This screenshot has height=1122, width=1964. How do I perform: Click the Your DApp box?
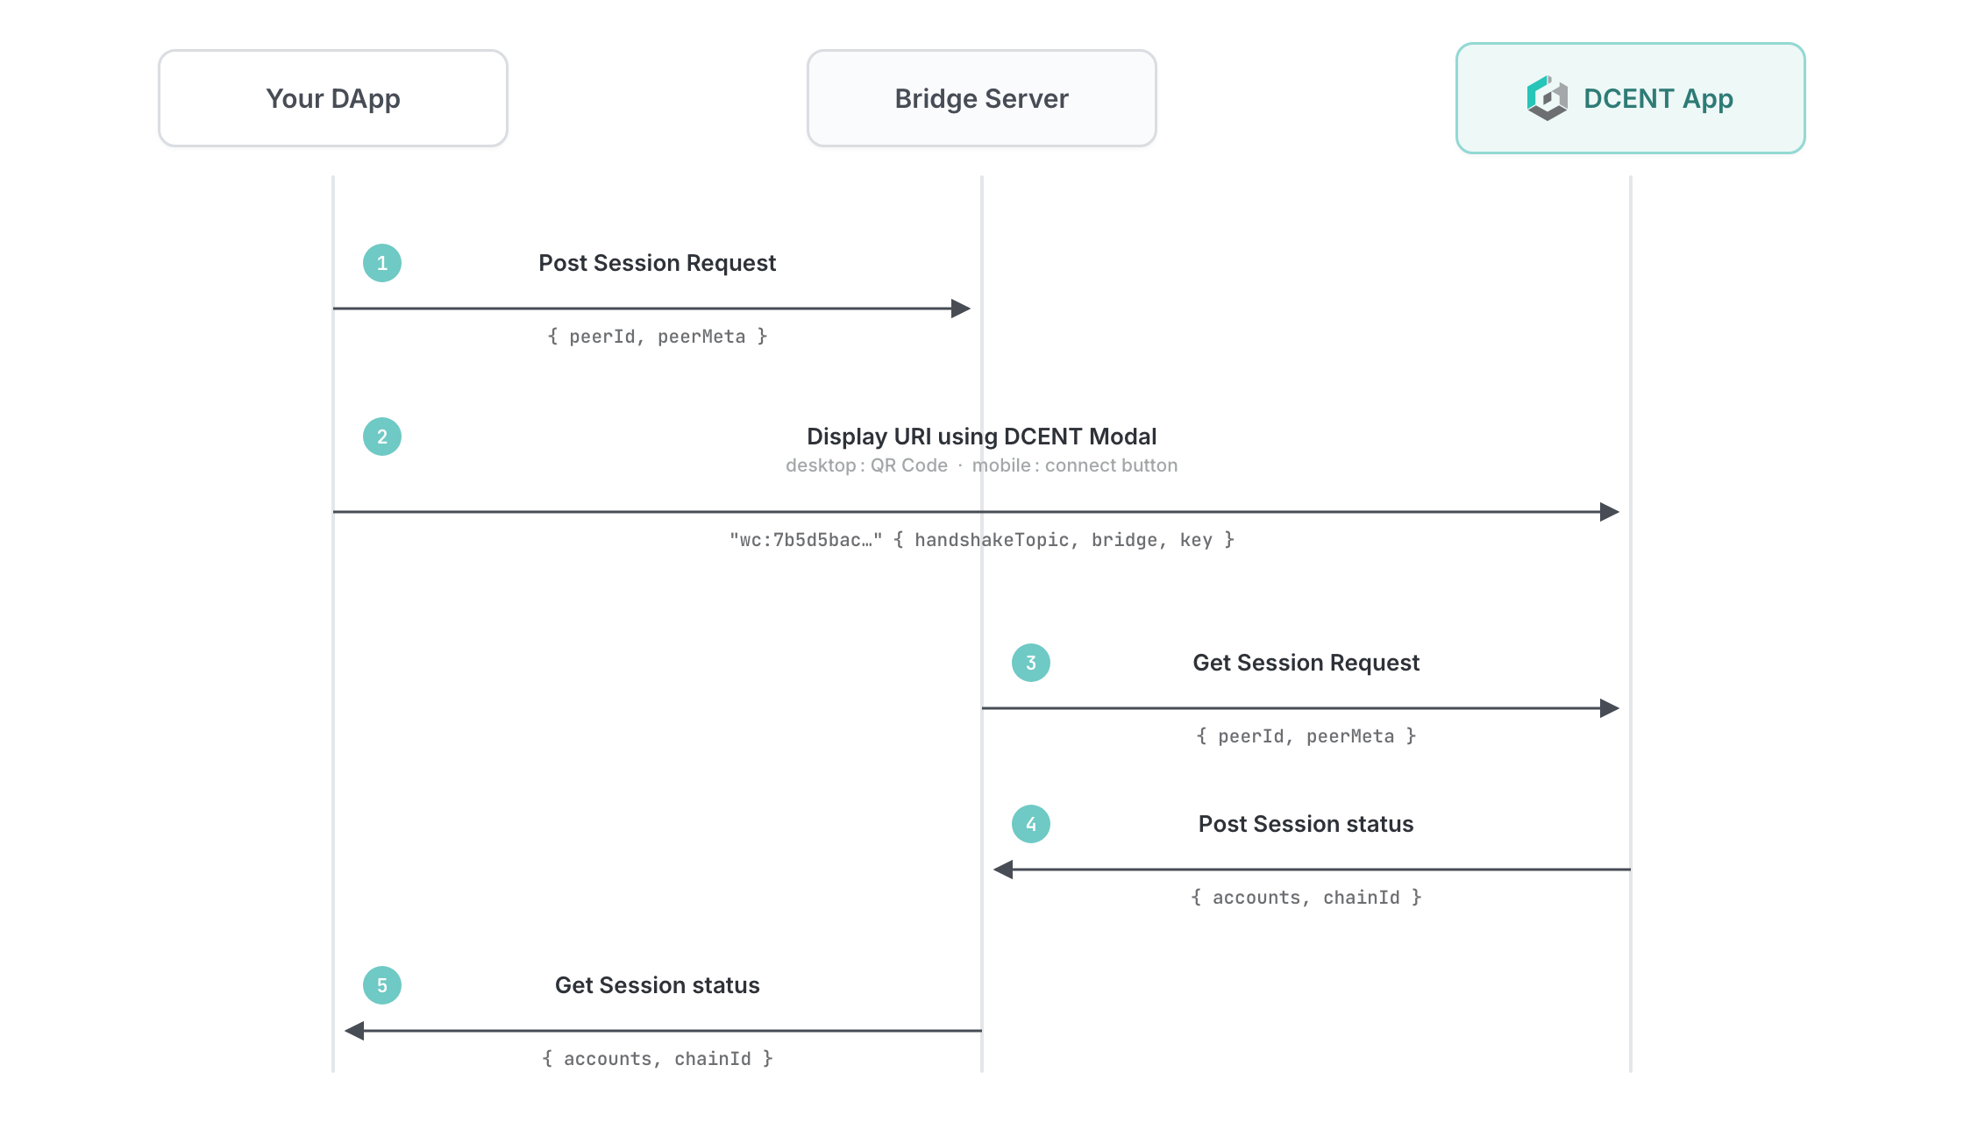point(333,98)
